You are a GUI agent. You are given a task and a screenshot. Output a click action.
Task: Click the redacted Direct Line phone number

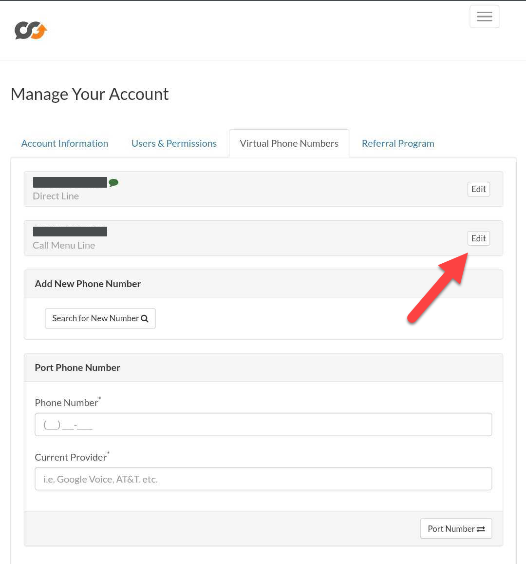coord(70,182)
